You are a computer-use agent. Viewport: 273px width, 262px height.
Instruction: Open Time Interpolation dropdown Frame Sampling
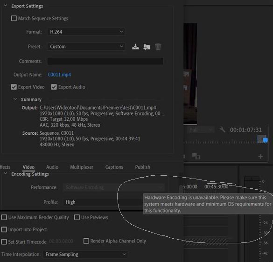pos(85,255)
